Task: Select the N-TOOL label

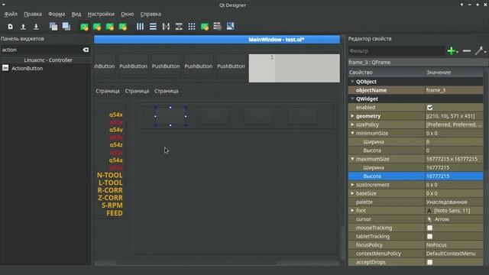Action: 110,175
